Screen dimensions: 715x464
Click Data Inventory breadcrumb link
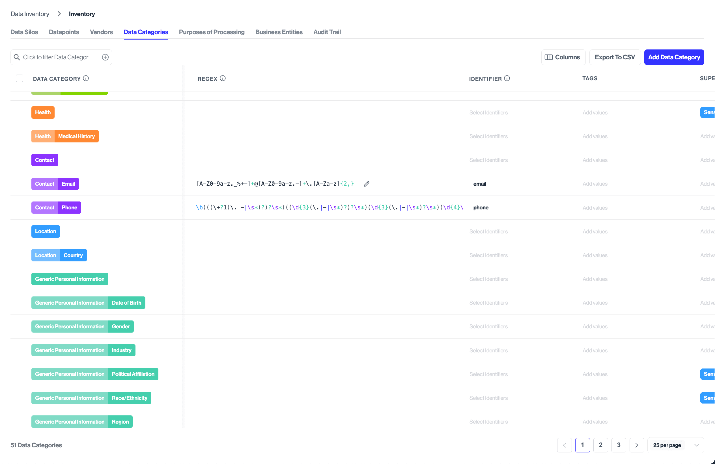pyautogui.click(x=30, y=14)
